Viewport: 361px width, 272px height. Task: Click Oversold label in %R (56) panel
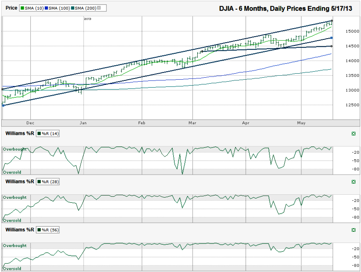point(12,268)
